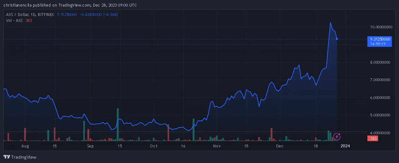The image size is (399, 163).
Task: Click the Oct date axis label
Action: (x=154, y=146)
